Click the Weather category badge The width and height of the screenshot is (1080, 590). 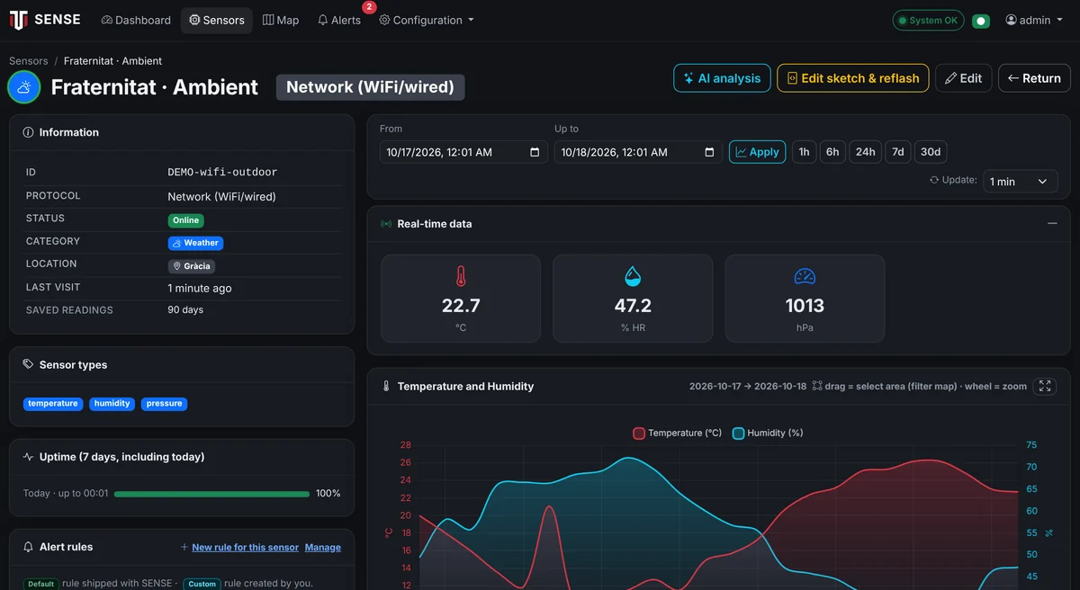pyautogui.click(x=195, y=243)
